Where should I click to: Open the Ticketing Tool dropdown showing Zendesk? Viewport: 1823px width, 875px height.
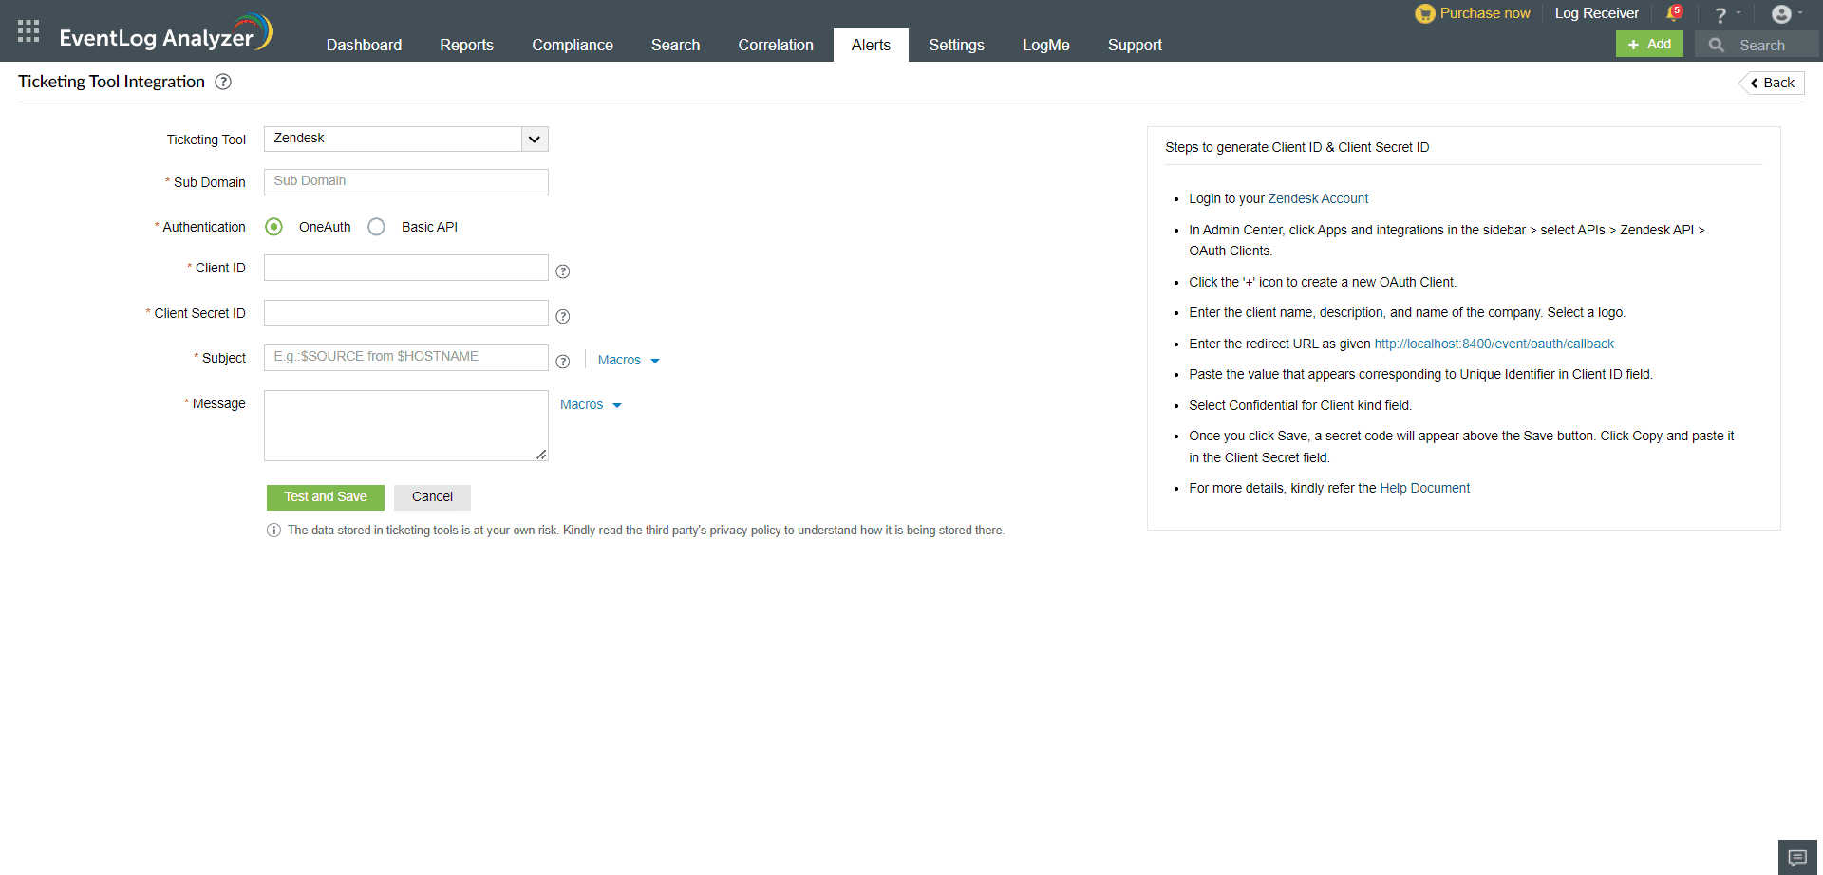[x=534, y=139]
